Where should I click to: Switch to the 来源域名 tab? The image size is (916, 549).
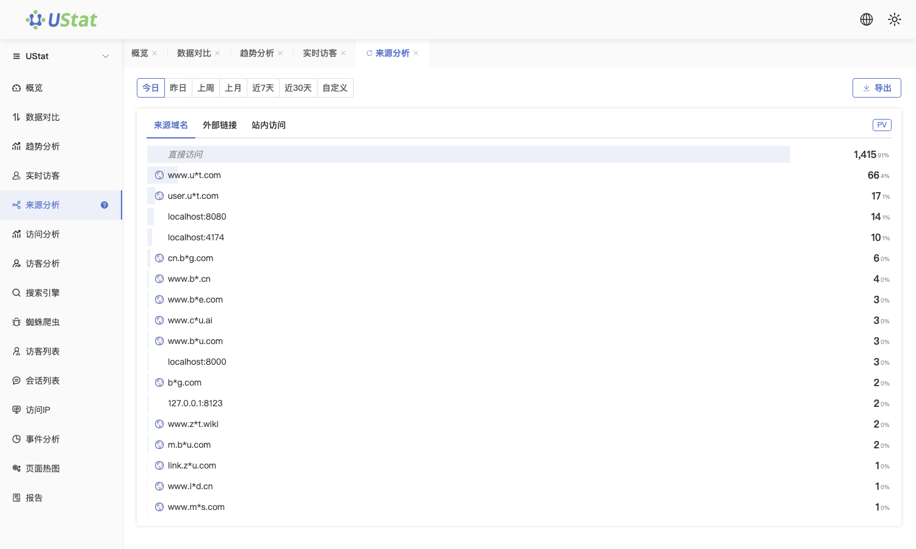coord(171,125)
